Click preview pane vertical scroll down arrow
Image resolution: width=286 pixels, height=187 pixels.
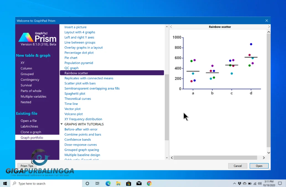269,153
